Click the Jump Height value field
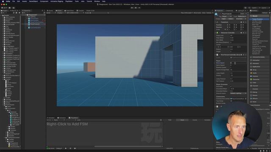This screenshot has height=152, width=271. [x=238, y=73]
